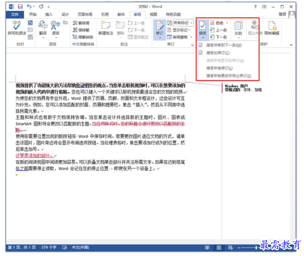Undo the last action
The image size is (304, 256).
tap(29, 6)
